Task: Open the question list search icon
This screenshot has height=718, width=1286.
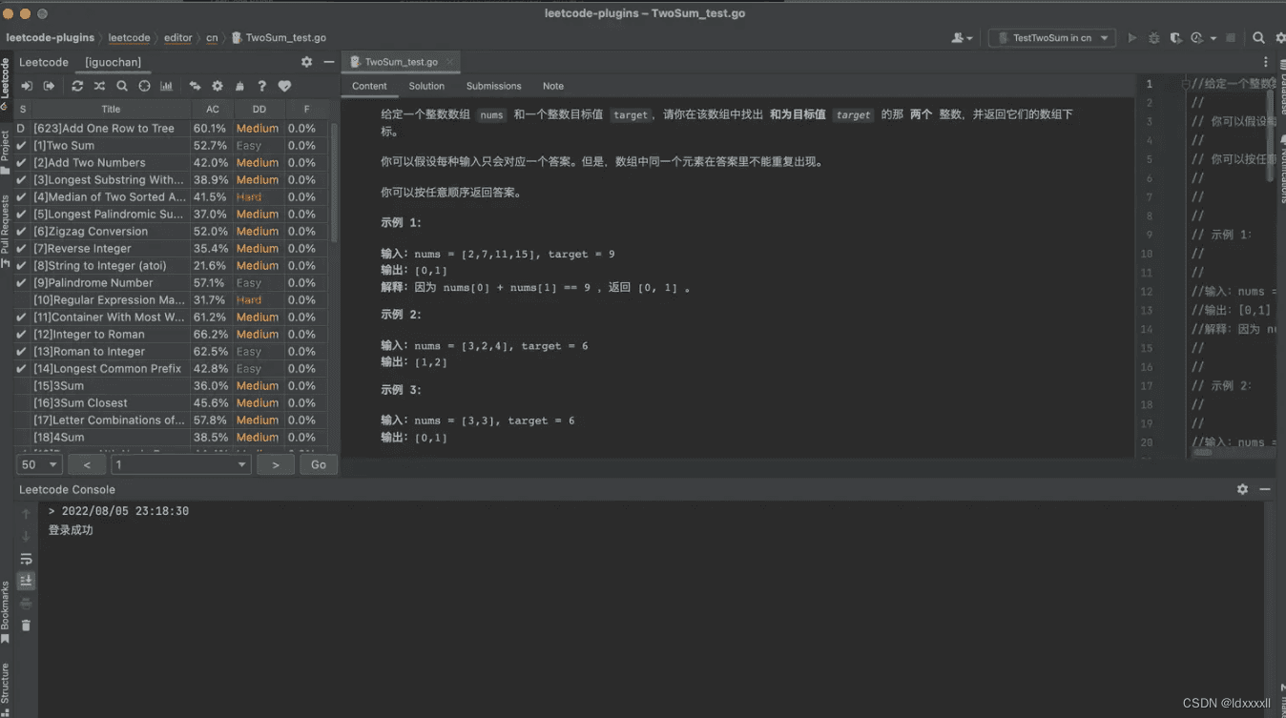Action: 122,86
